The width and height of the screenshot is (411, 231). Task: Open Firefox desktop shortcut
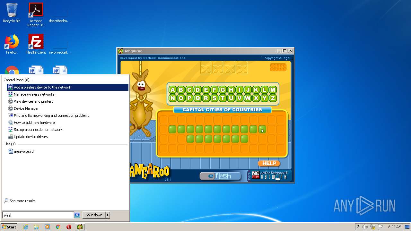pos(12,44)
